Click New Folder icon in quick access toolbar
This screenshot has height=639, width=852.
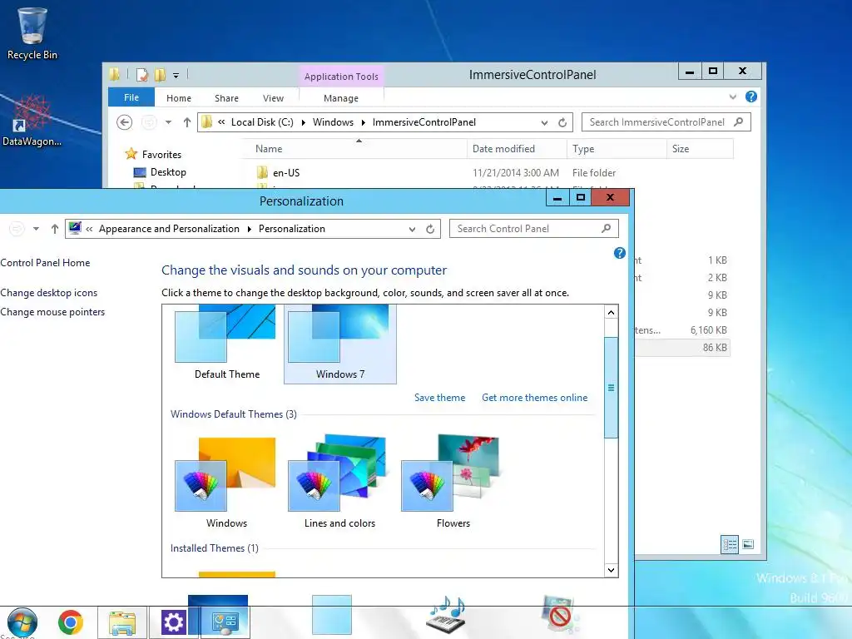click(x=160, y=75)
